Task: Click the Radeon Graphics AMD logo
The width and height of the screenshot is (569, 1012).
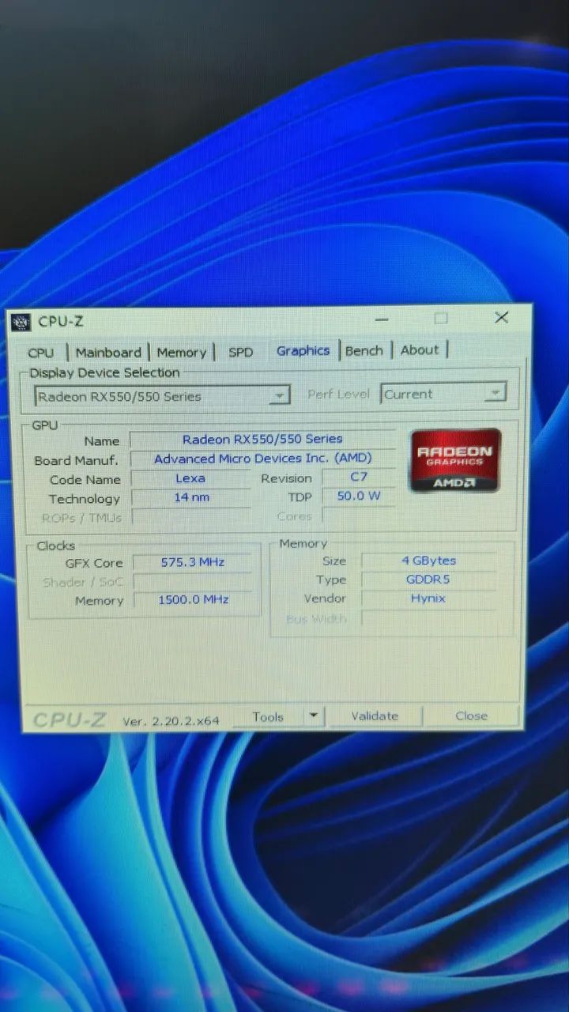Action: (455, 461)
